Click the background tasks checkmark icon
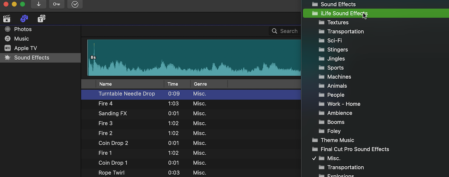This screenshot has width=449, height=177. (75, 4)
